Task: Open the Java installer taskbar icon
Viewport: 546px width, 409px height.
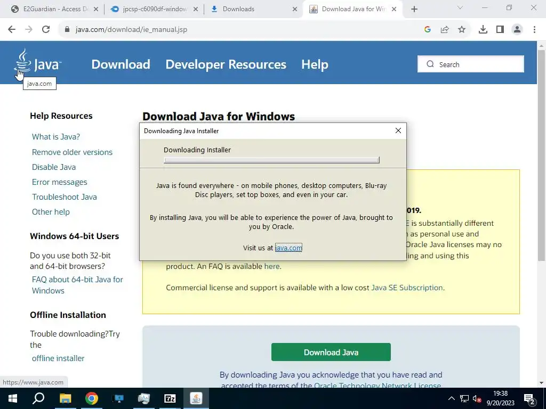Action: pos(196,398)
